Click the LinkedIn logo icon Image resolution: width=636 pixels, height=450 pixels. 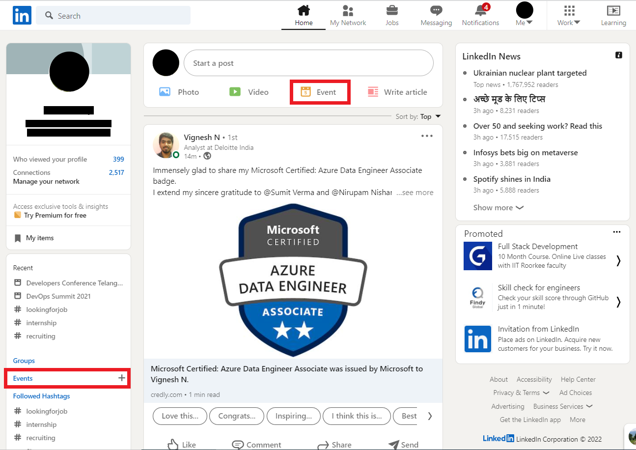(x=22, y=16)
